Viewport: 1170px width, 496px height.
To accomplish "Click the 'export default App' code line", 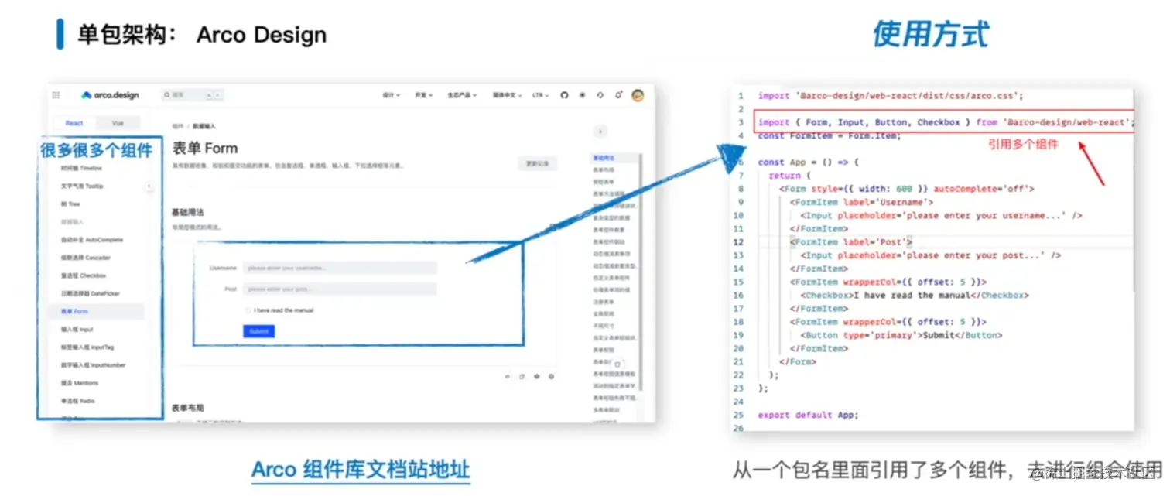I will [x=808, y=415].
